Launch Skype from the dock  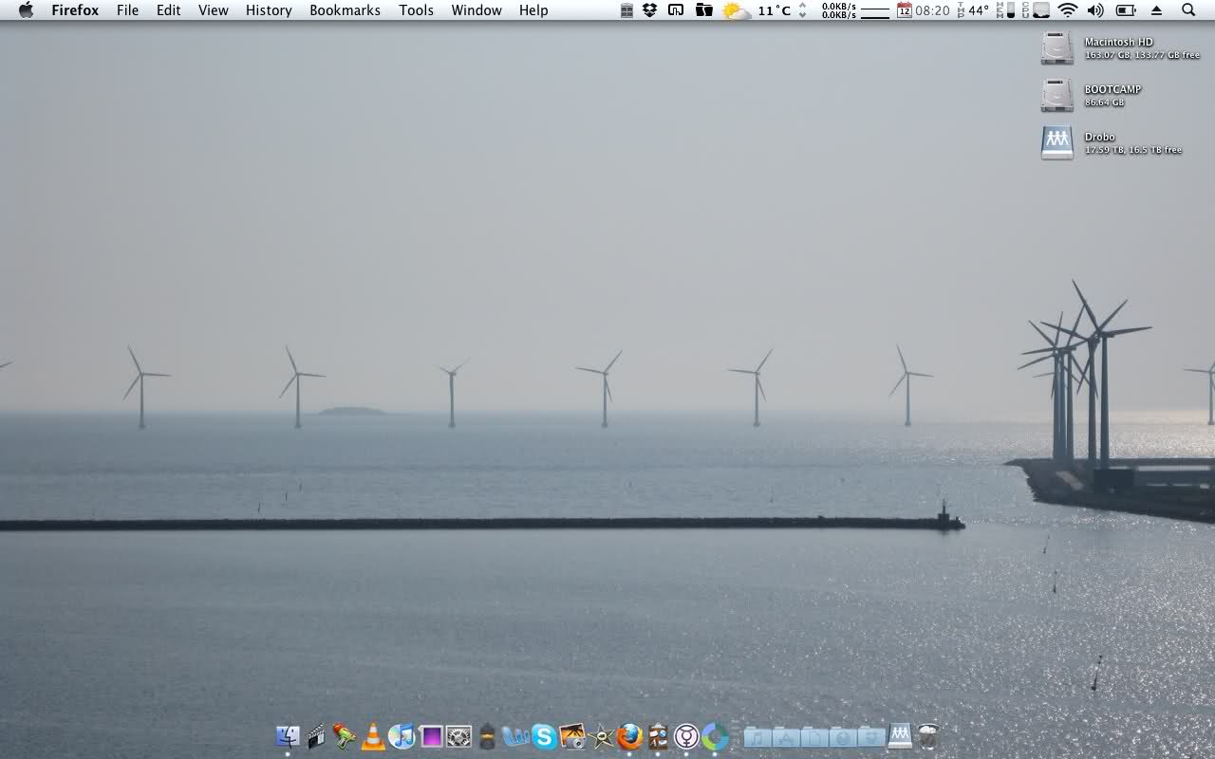click(544, 736)
